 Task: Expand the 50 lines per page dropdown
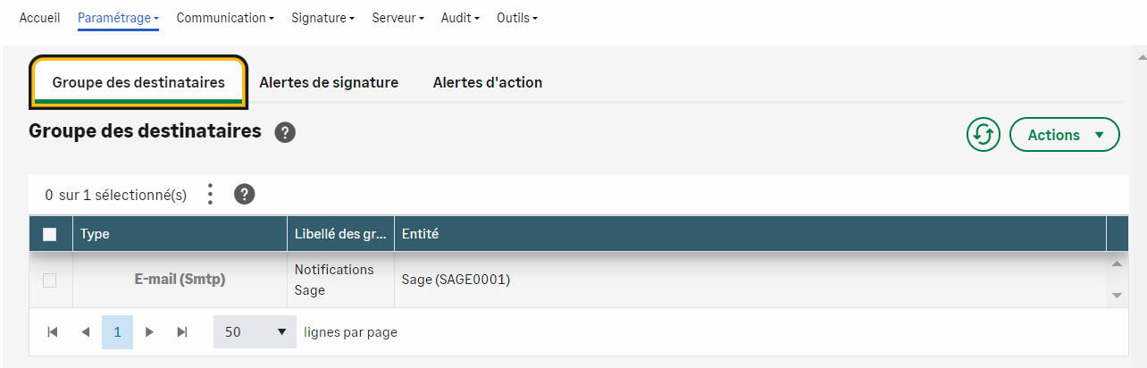tap(255, 332)
